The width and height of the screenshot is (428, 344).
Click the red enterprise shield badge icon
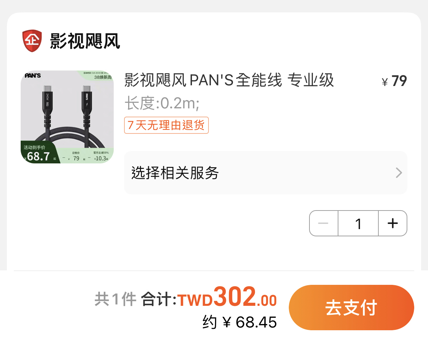pos(32,41)
